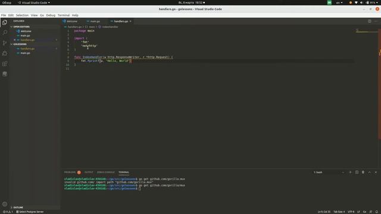381x214 pixels.
Task: Open the Search view in activity bar
Action: [x=5, y=33]
